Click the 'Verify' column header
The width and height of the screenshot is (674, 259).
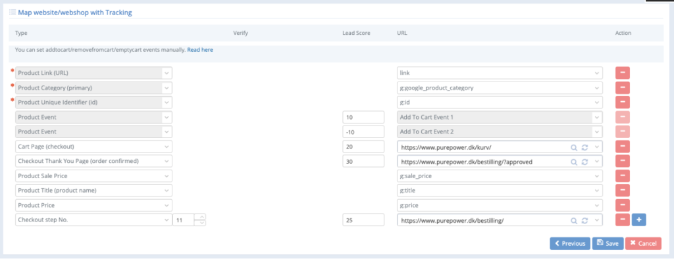(x=240, y=33)
